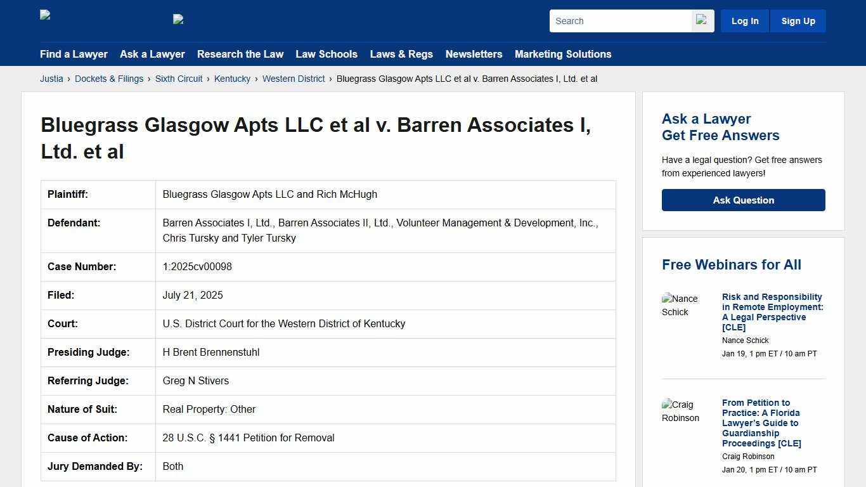The width and height of the screenshot is (866, 487).
Task: Click the secondary logo placeholder in the header
Action: tap(178, 20)
